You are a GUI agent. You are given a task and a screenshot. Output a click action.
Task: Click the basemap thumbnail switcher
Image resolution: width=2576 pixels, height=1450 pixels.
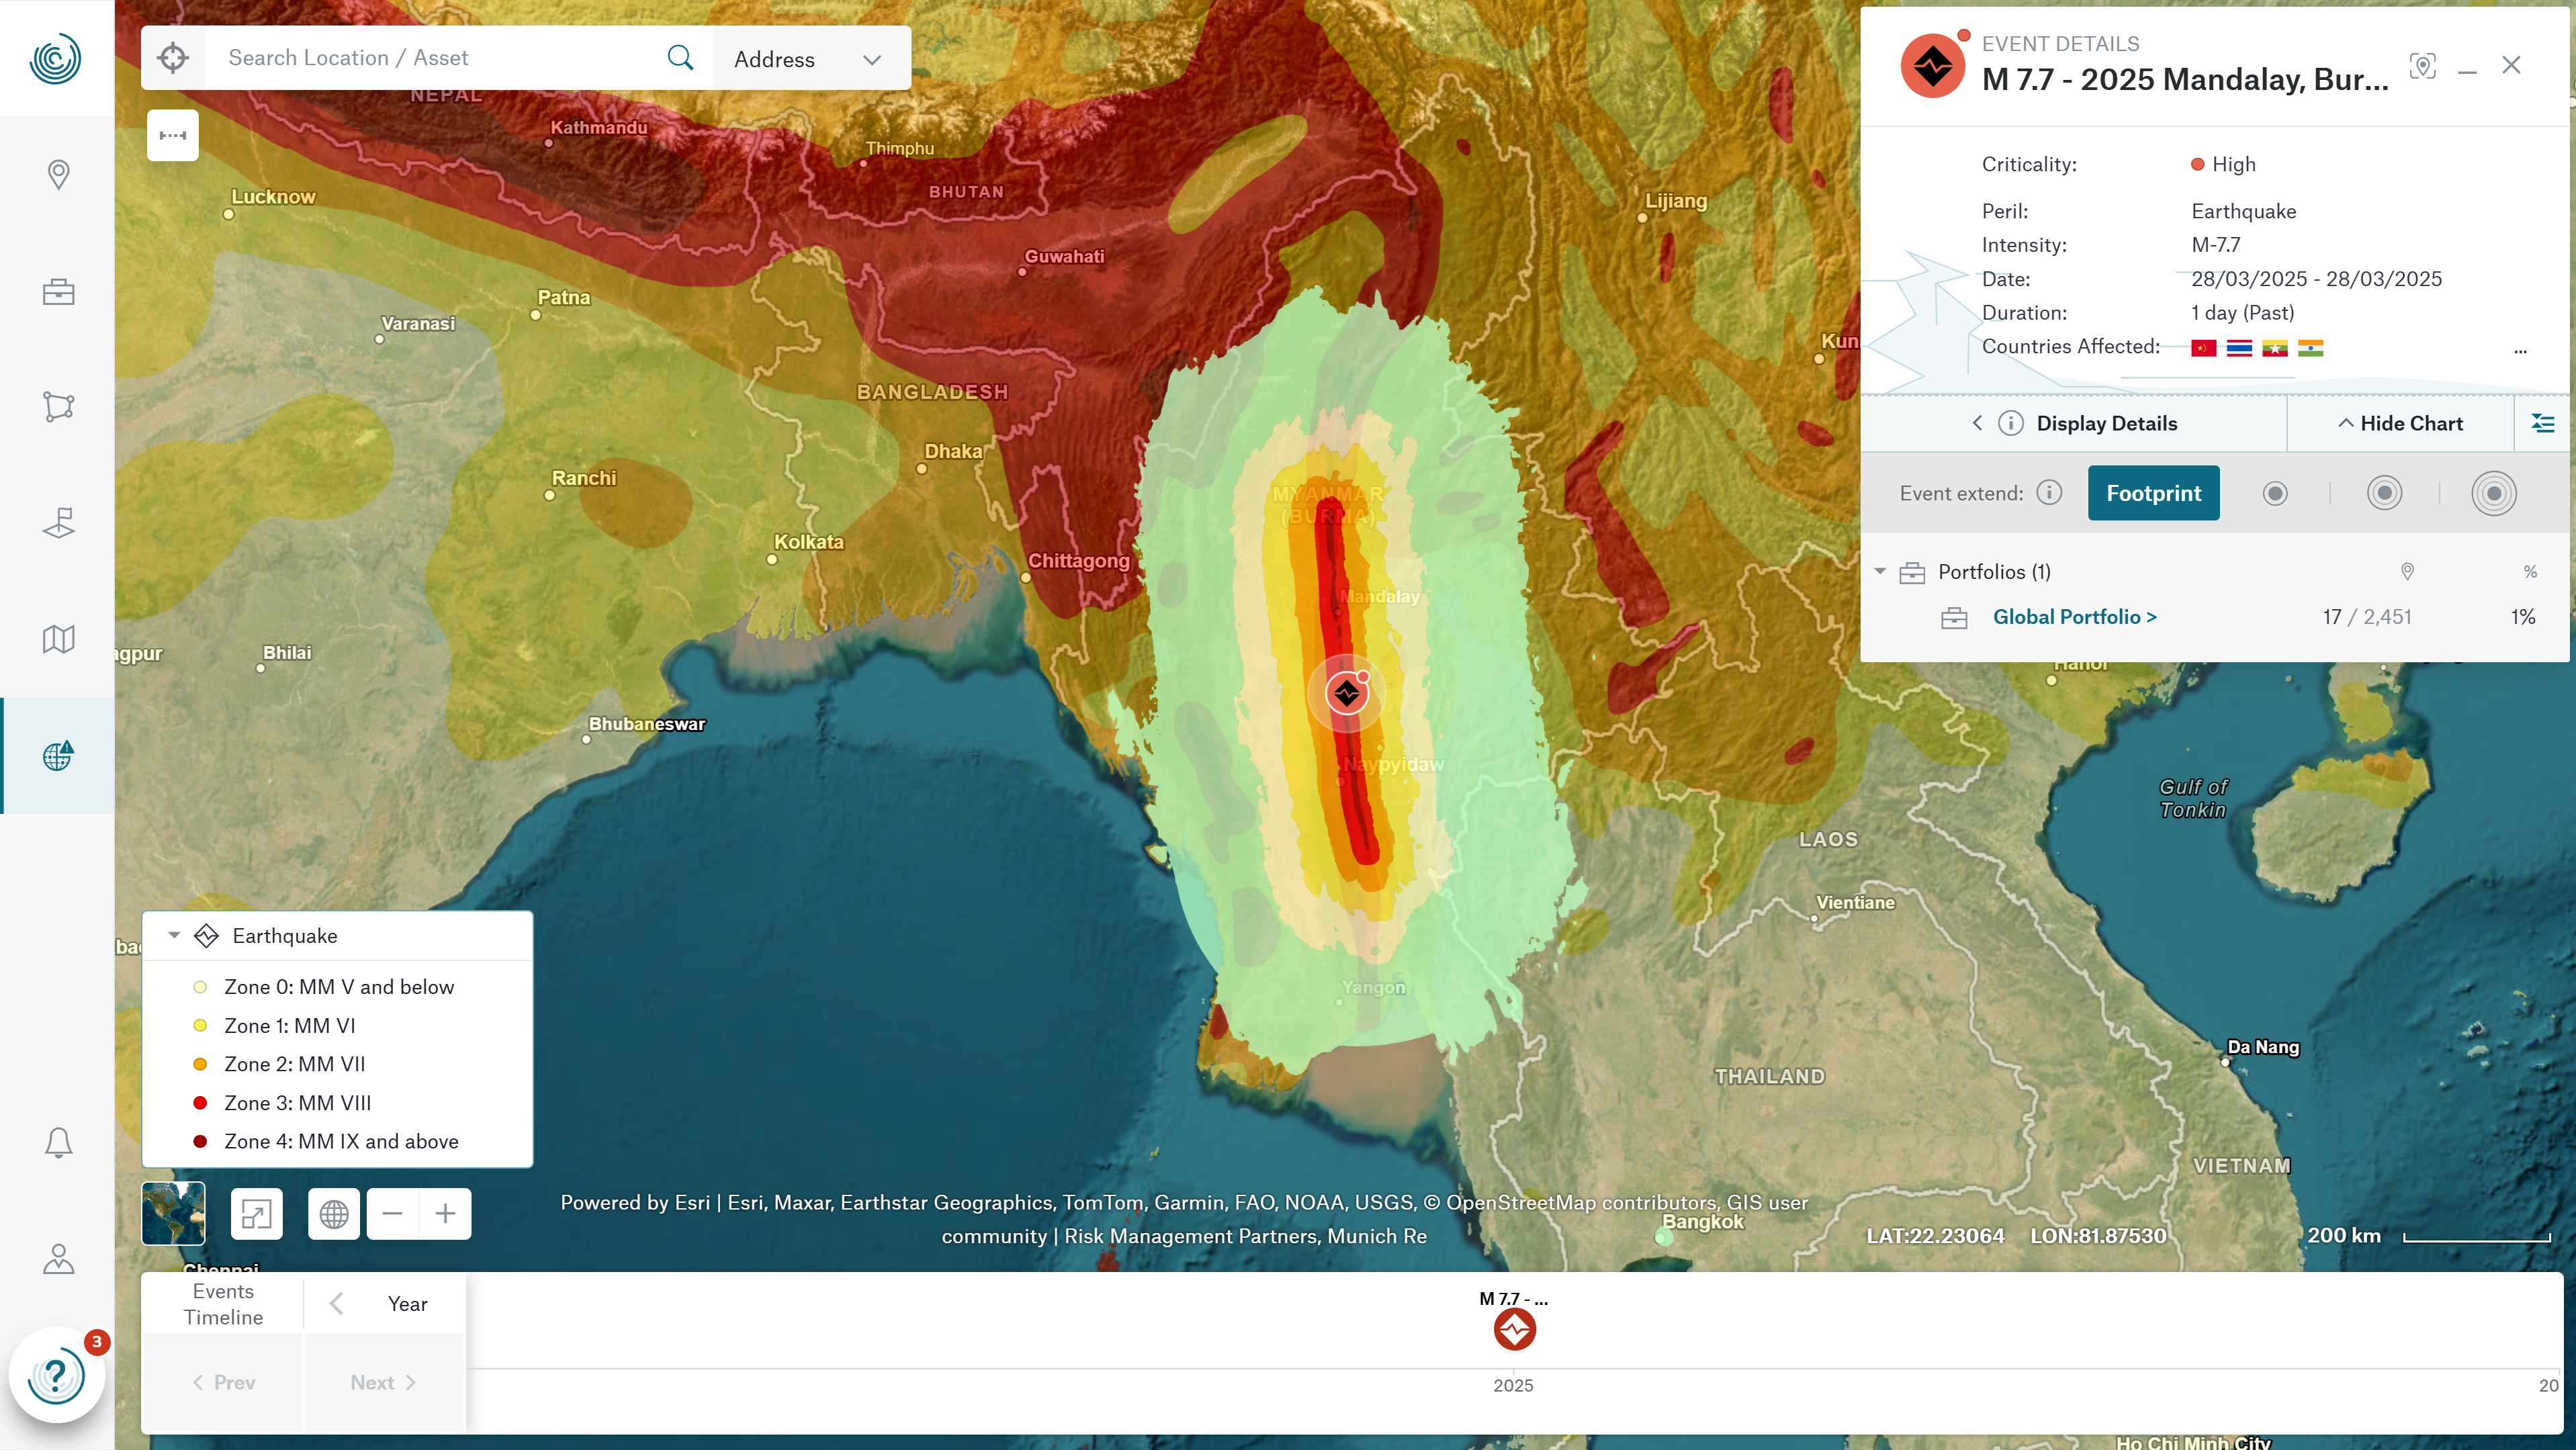coord(173,1214)
